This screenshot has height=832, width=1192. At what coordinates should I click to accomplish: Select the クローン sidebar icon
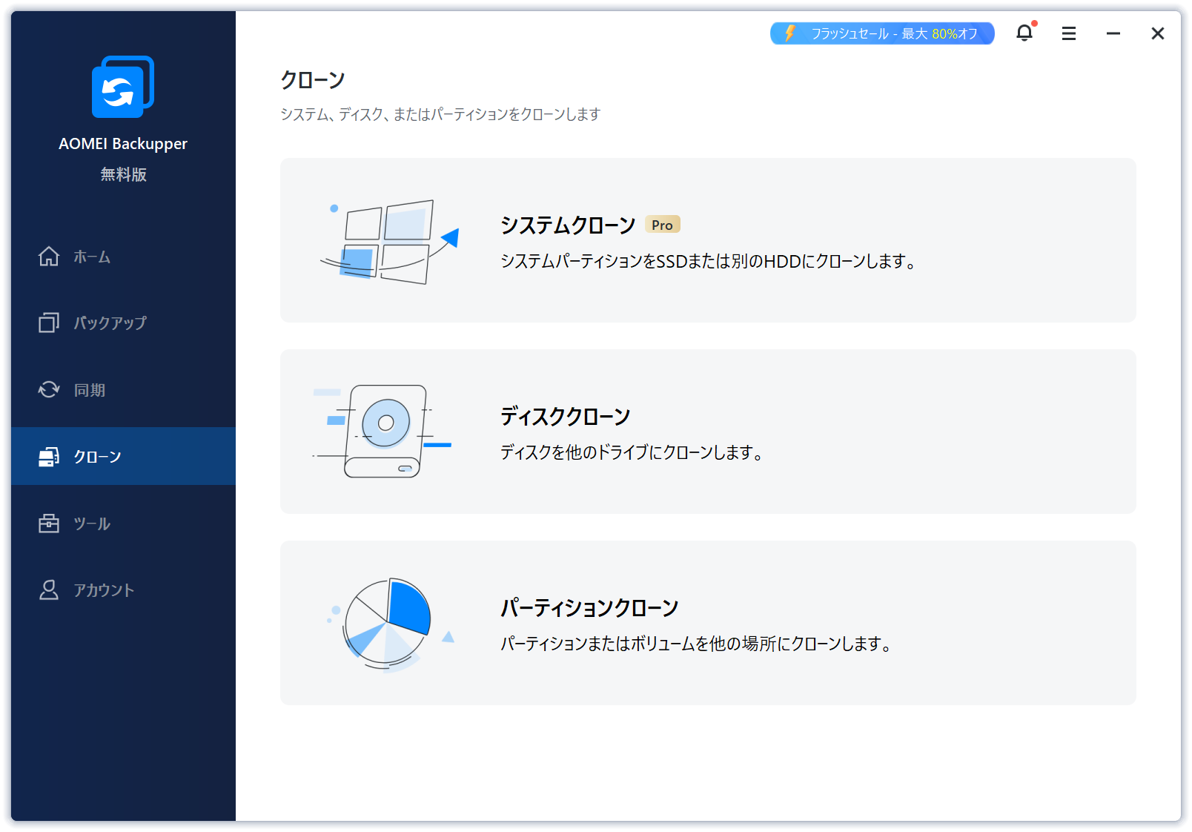pos(48,457)
